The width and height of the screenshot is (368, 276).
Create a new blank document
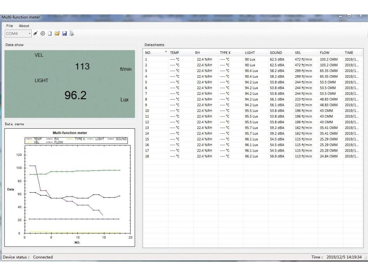tap(50, 33)
